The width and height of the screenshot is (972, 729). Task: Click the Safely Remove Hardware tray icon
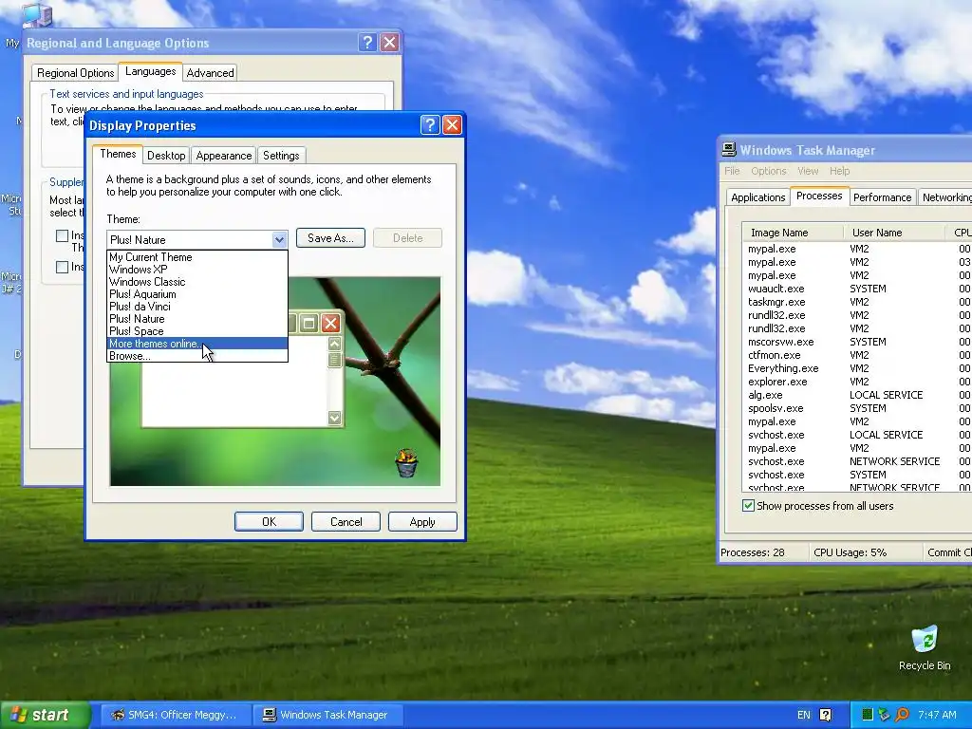point(884,715)
